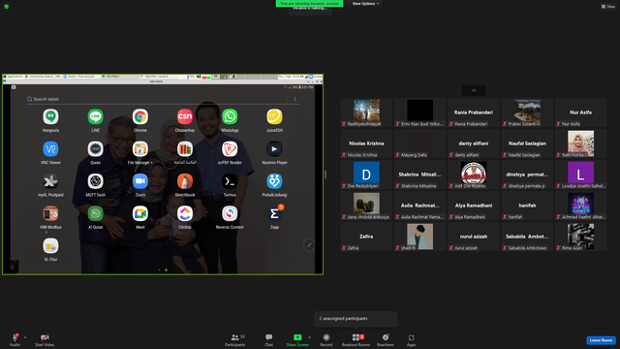
Task: Tap the round pencil edit button on tablet
Action: click(x=309, y=245)
